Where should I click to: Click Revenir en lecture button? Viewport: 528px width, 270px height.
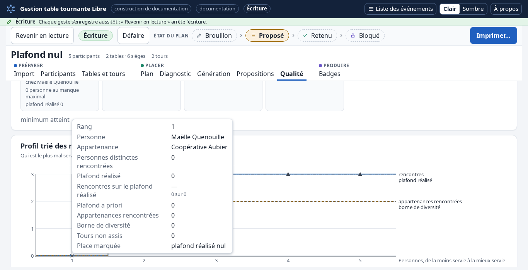coord(42,35)
